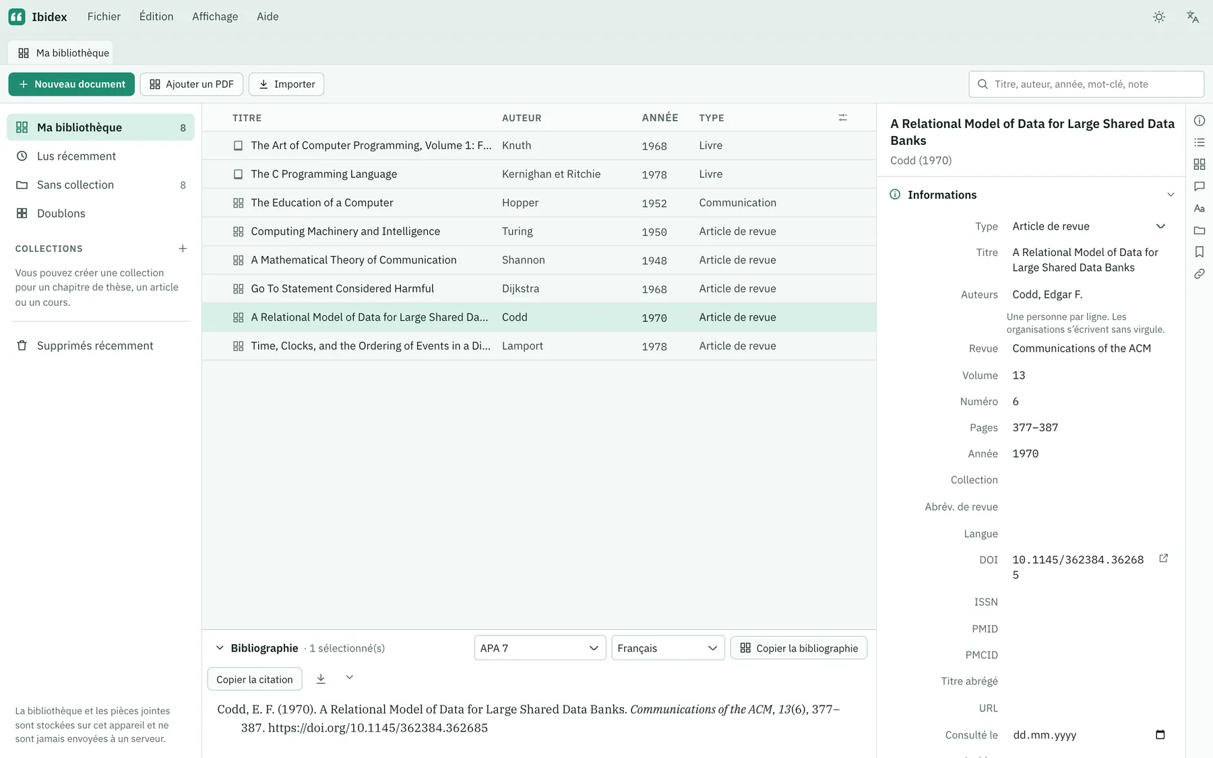This screenshot has width=1213, height=758.
Task: Click the Volume field showing 13
Action: [x=1089, y=375]
